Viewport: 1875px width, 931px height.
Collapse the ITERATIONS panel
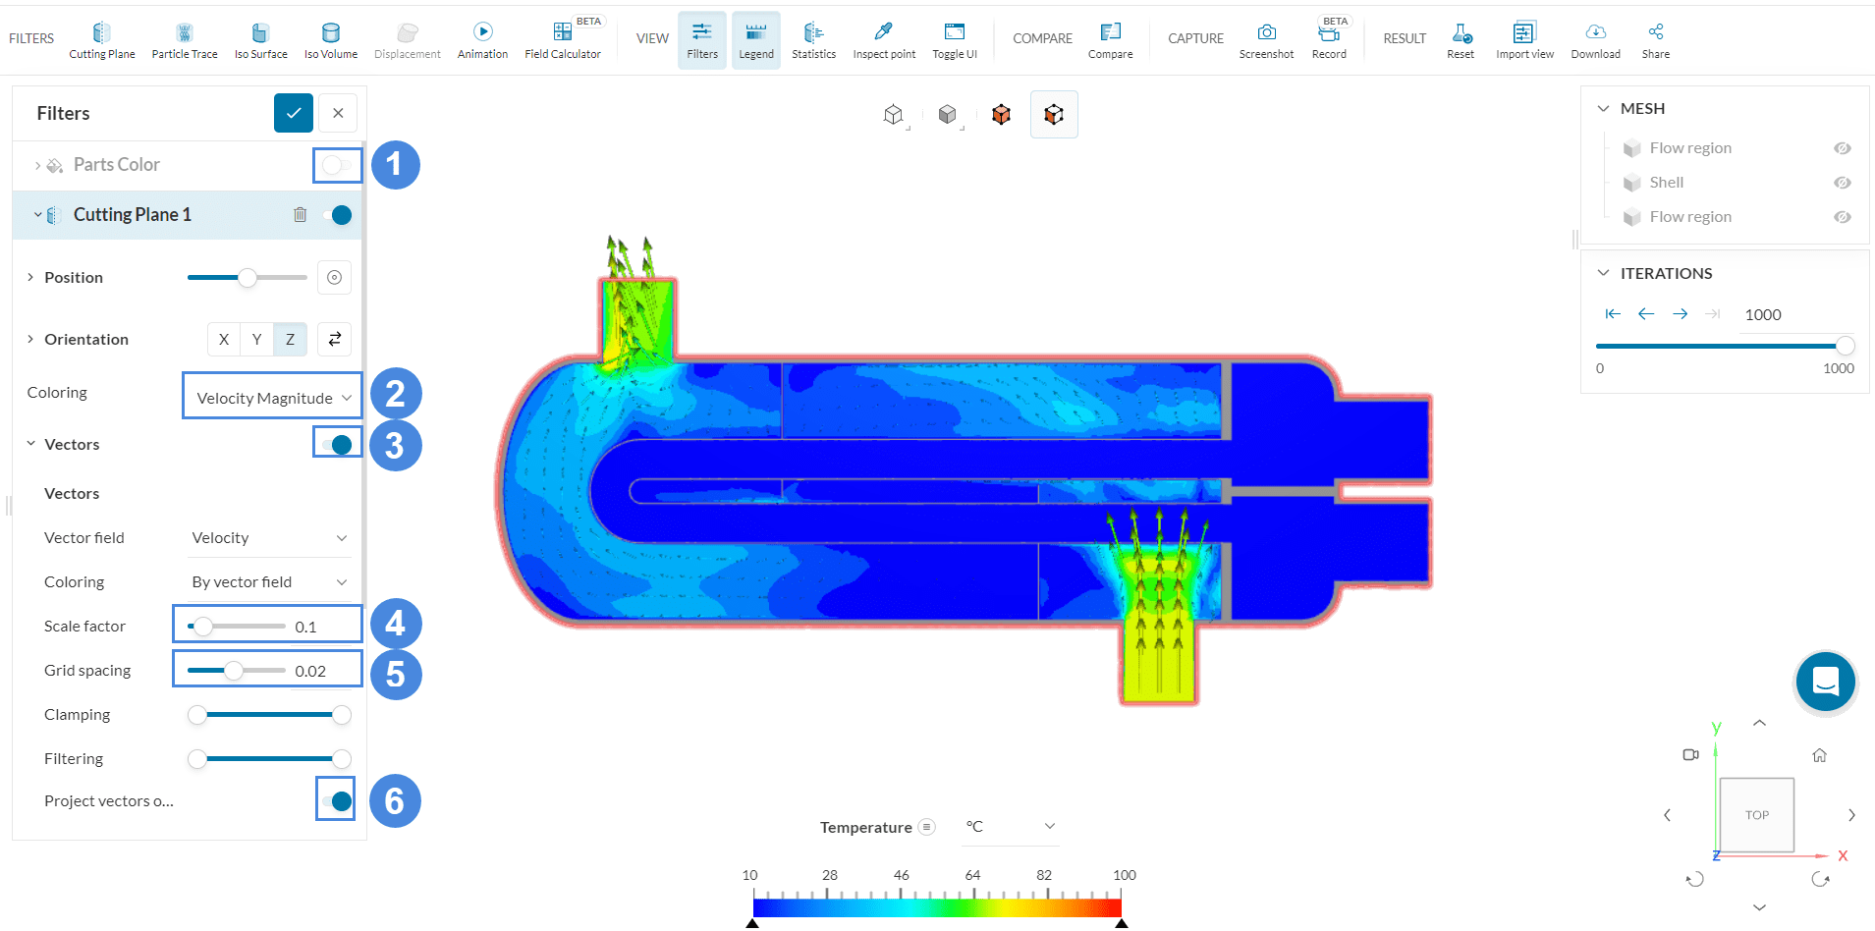coord(1603,273)
